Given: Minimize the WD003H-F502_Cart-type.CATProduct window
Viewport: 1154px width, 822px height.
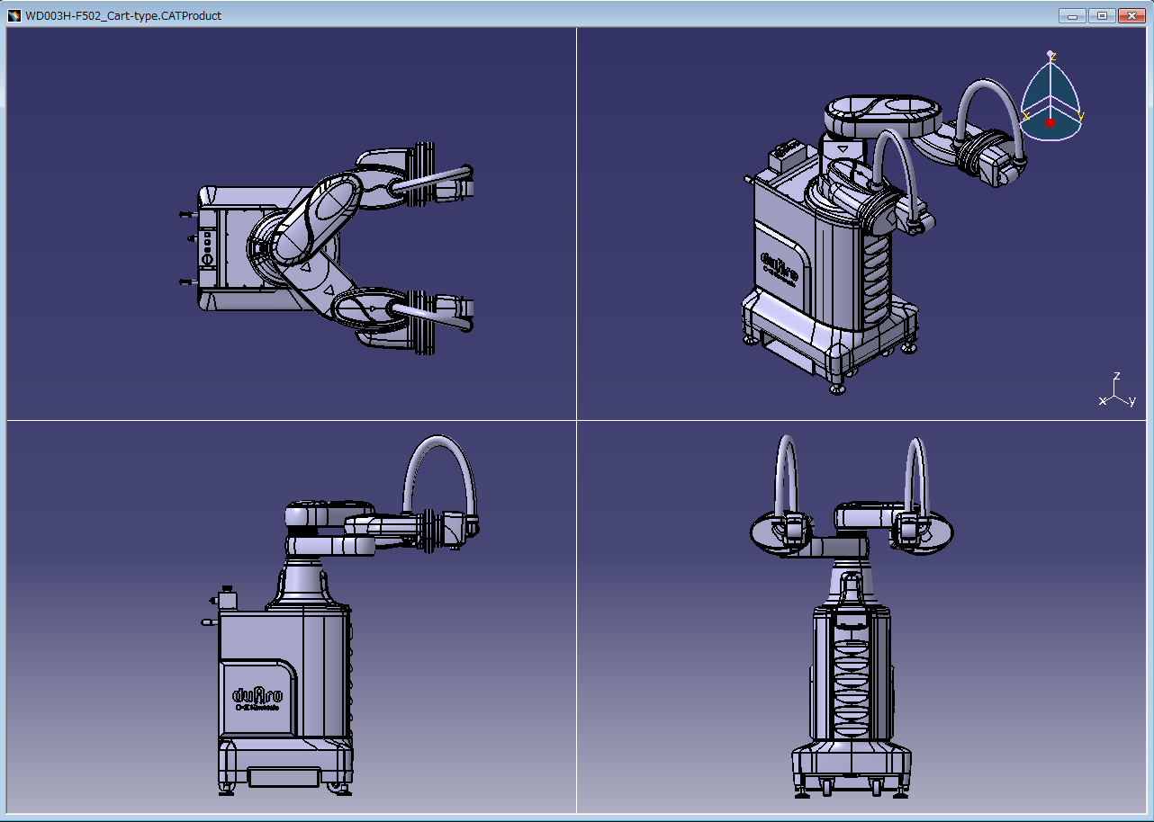Looking at the screenshot, I should click(1072, 15).
